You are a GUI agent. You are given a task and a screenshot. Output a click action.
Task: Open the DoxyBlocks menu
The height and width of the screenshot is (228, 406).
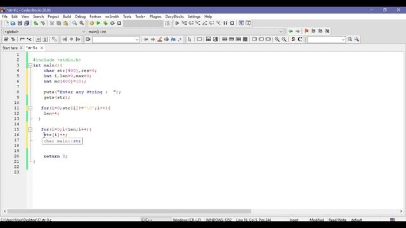174,16
